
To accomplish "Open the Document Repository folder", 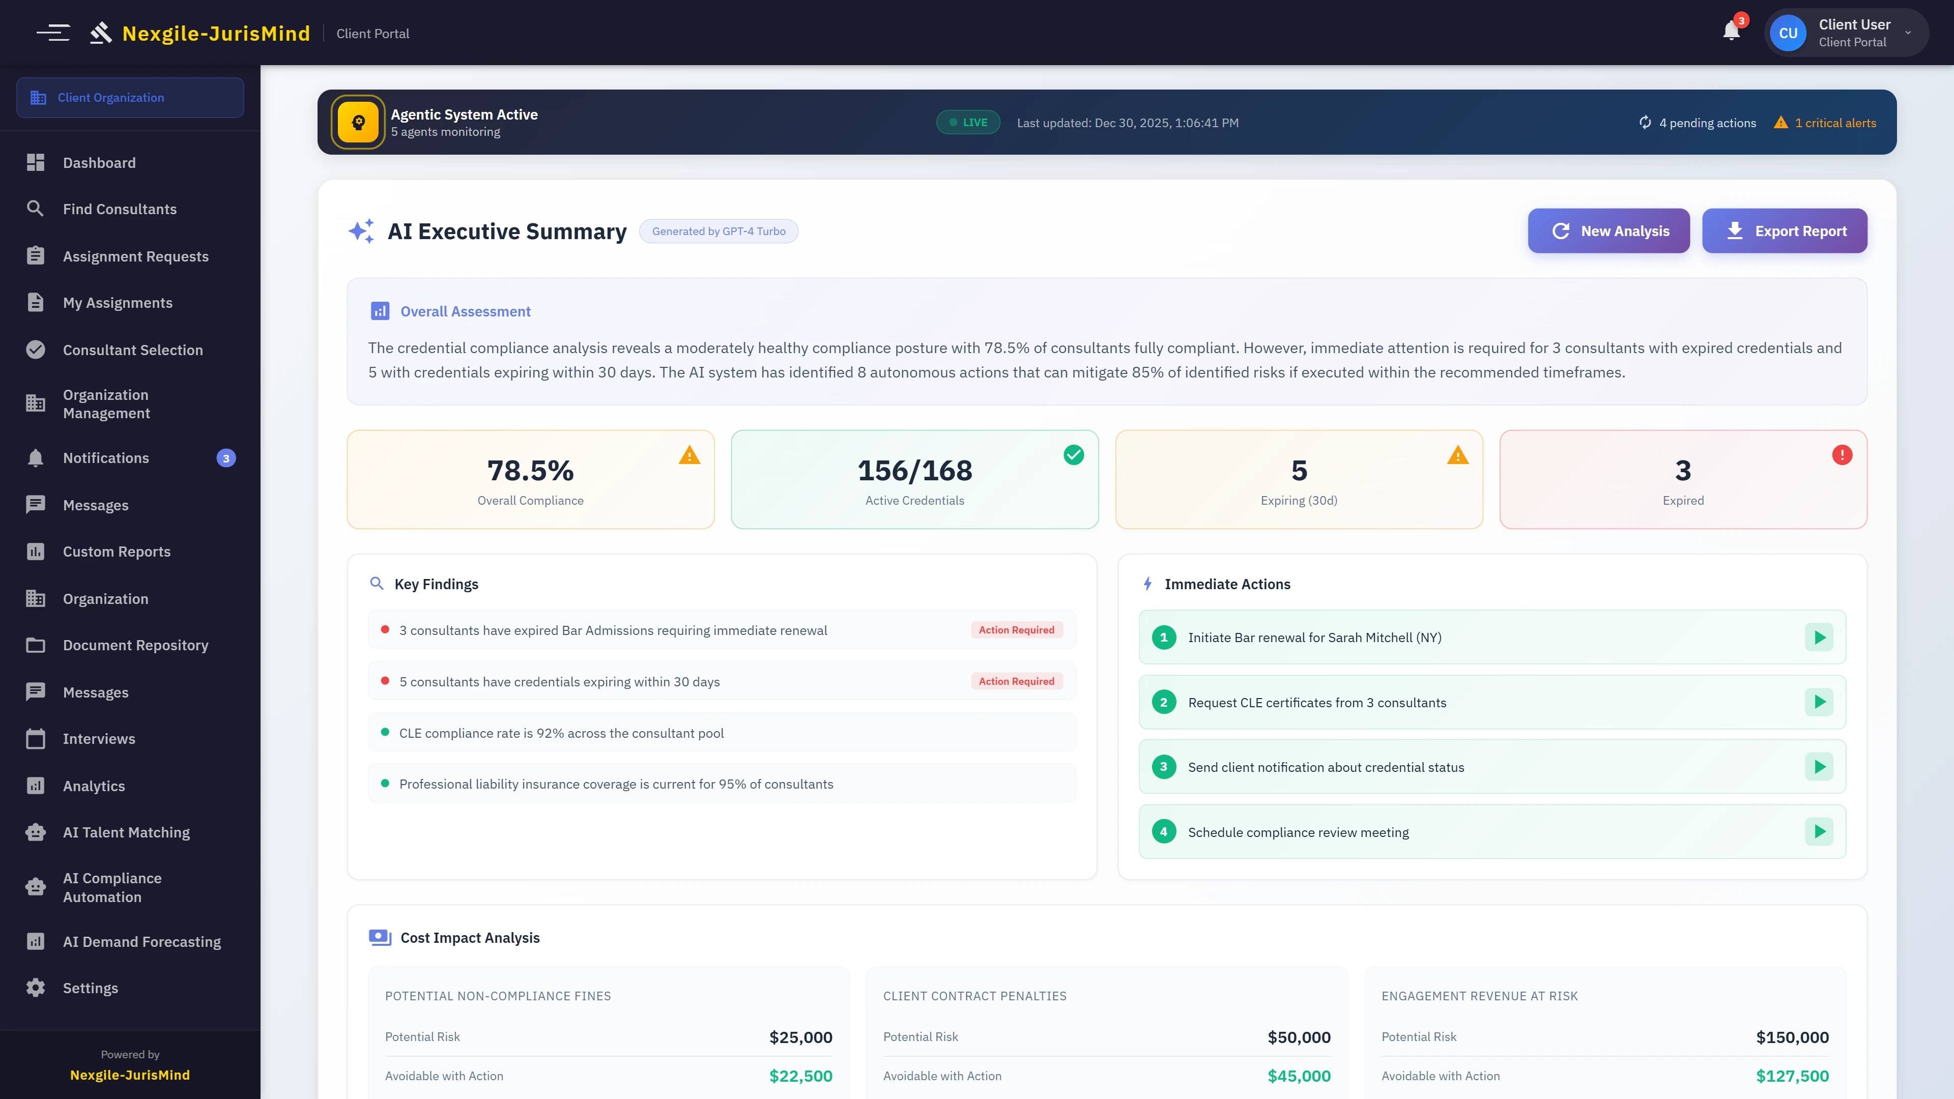I will pos(135,645).
